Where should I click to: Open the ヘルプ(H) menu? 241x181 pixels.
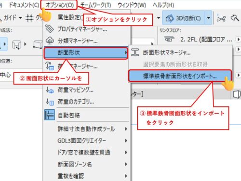click(163, 5)
